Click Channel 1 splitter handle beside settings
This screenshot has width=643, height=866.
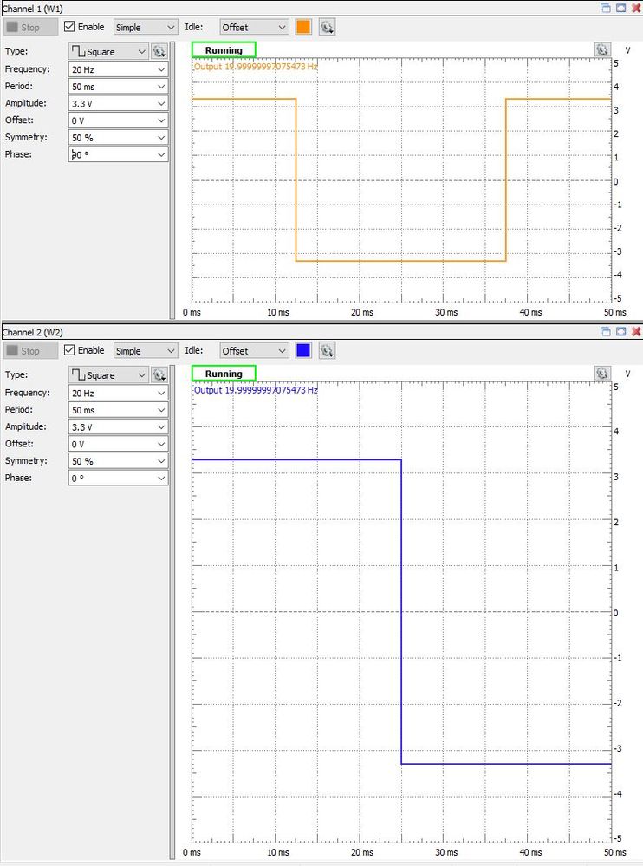click(x=172, y=180)
